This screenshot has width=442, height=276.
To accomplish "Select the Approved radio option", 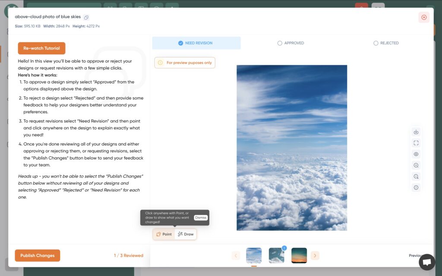I will click(x=290, y=43).
